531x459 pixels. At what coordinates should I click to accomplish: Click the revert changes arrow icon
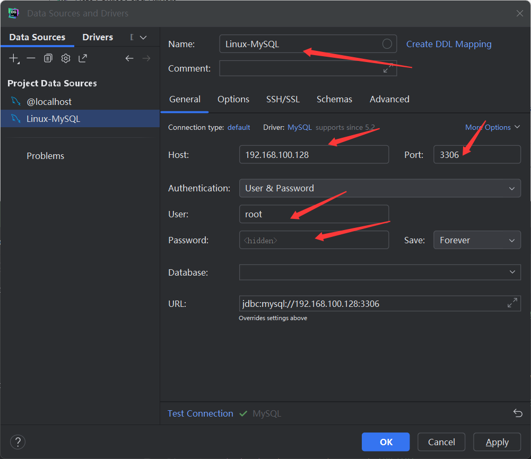tap(518, 413)
